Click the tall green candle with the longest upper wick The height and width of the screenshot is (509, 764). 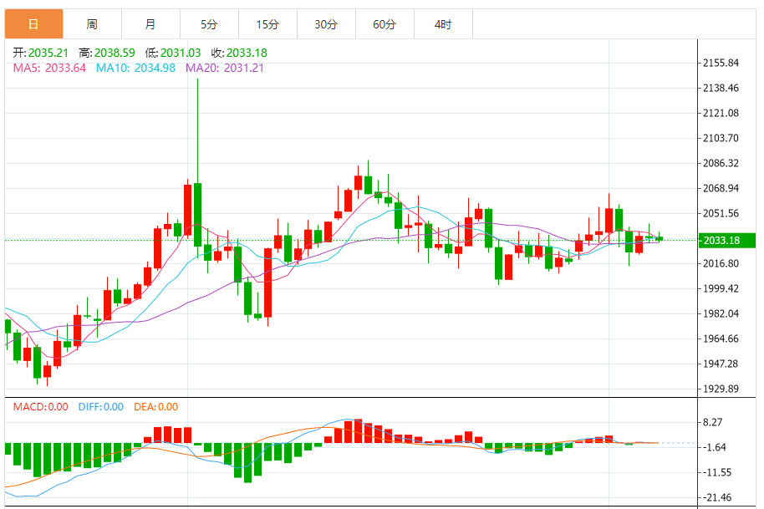coord(197,214)
